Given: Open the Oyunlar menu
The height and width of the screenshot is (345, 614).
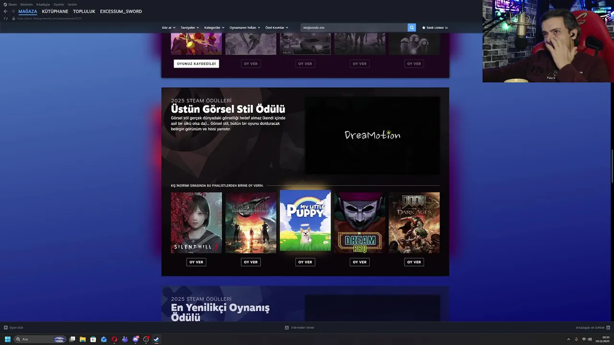Looking at the screenshot, I should (x=59, y=4).
